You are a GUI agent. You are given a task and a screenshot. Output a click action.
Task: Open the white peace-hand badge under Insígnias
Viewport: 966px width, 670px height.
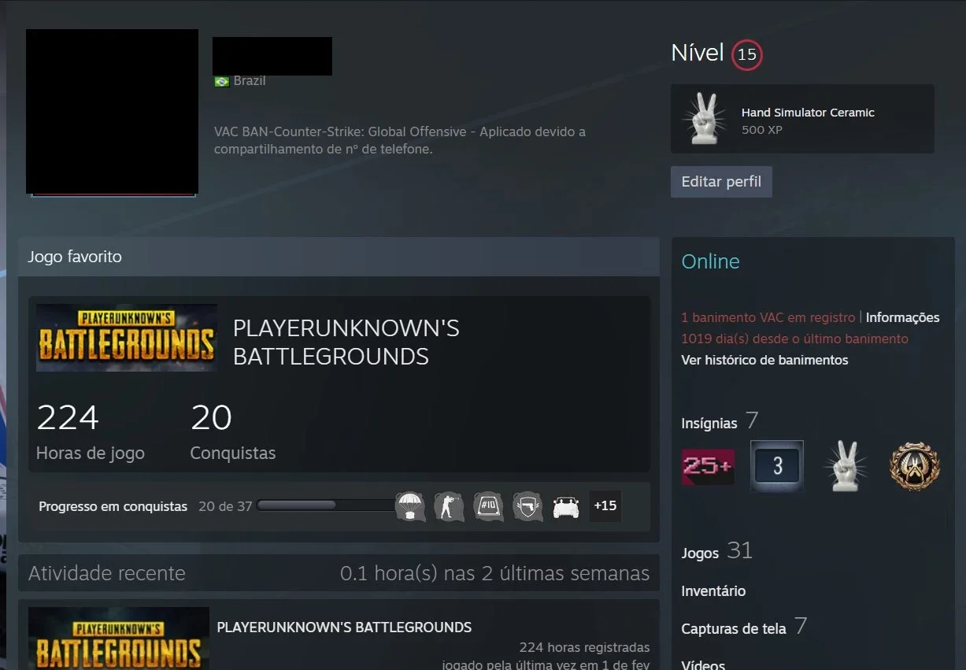point(845,466)
